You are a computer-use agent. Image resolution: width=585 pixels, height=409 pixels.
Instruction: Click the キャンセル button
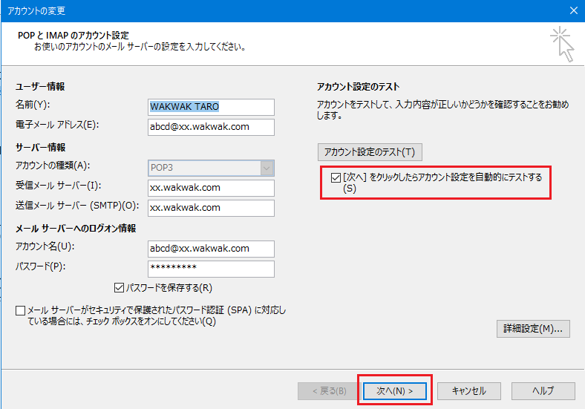pos(469,391)
